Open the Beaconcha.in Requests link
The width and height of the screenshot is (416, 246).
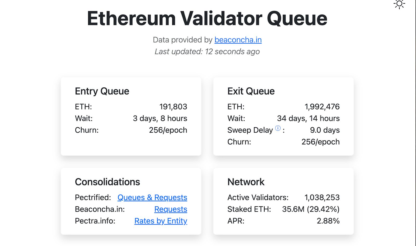coord(171,209)
